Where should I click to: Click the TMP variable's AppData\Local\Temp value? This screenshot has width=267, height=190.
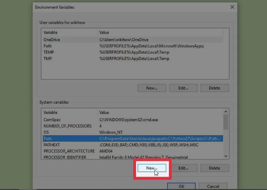tap(134, 59)
